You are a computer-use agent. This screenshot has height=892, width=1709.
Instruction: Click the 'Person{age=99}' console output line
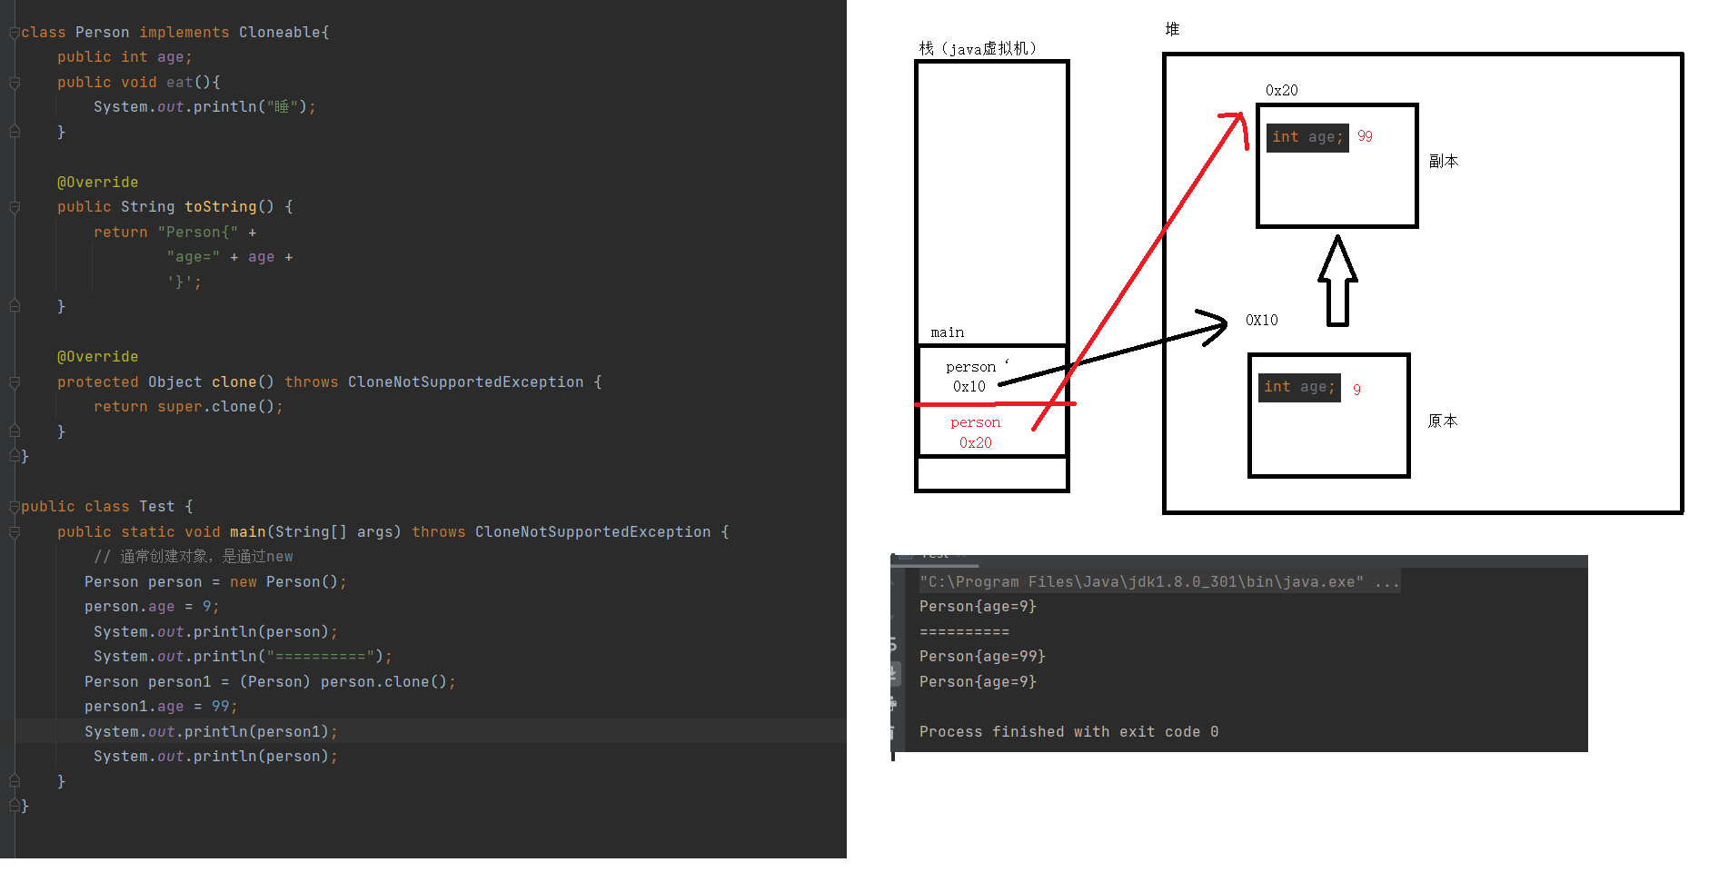click(982, 657)
